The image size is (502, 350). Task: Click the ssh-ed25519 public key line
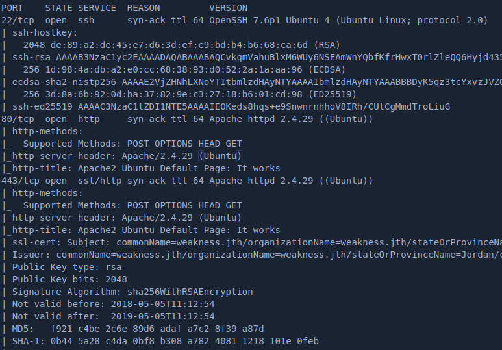click(x=227, y=106)
